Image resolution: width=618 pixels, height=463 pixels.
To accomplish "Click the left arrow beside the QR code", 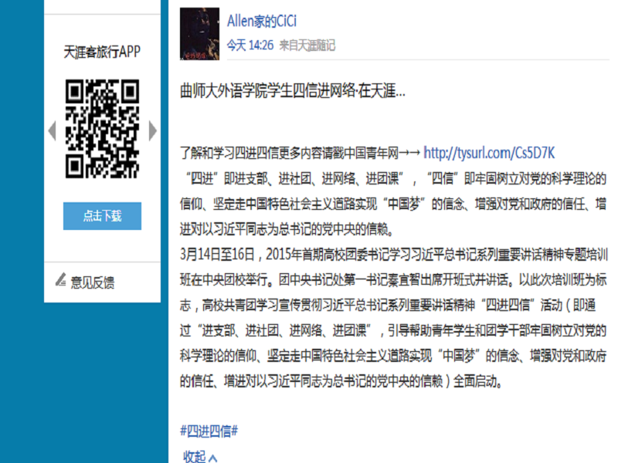I will [x=52, y=130].
